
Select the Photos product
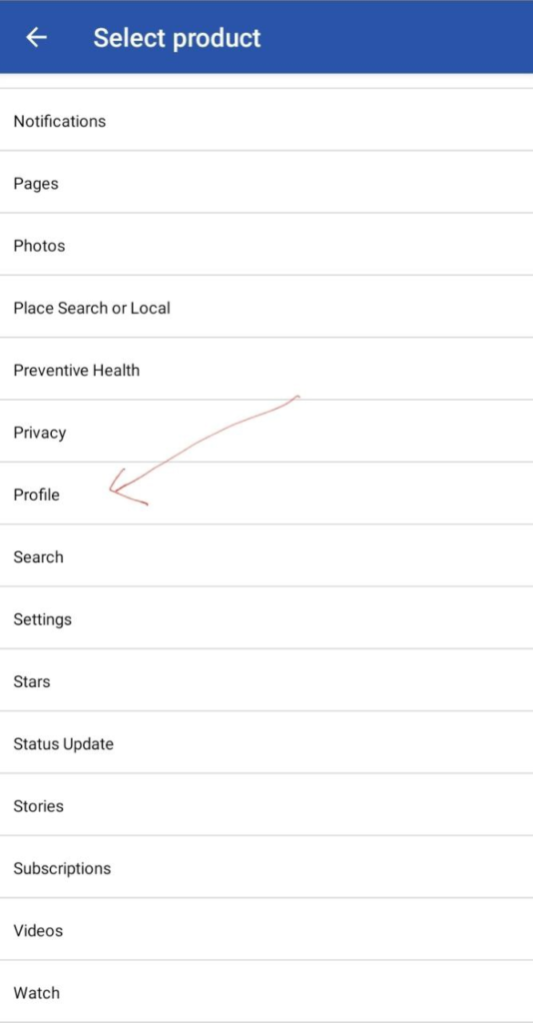tap(266, 246)
